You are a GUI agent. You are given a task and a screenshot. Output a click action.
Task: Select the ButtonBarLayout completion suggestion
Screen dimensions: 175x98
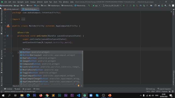pos(51,55)
